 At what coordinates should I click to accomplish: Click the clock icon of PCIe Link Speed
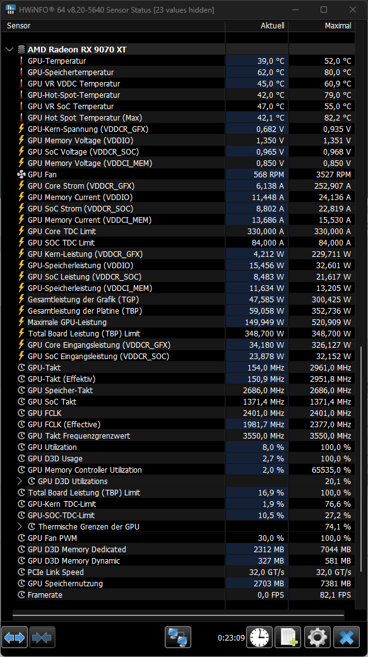[x=22, y=572]
